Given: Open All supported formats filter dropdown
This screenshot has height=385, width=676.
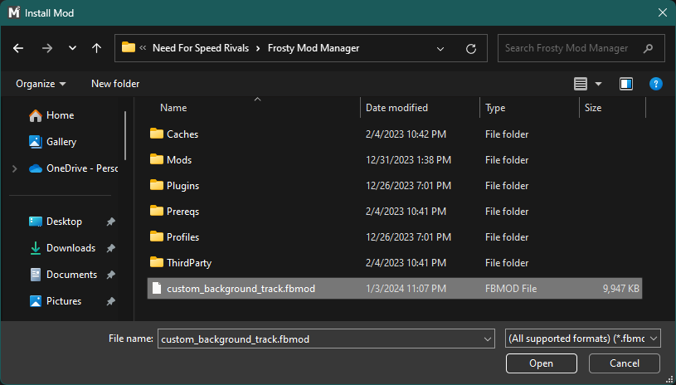Looking at the screenshot, I should [582, 339].
